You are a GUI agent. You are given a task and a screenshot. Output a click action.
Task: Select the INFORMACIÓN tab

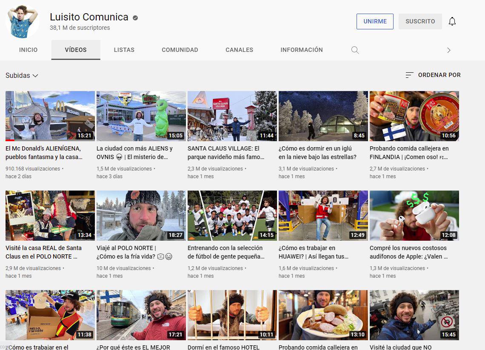(302, 50)
